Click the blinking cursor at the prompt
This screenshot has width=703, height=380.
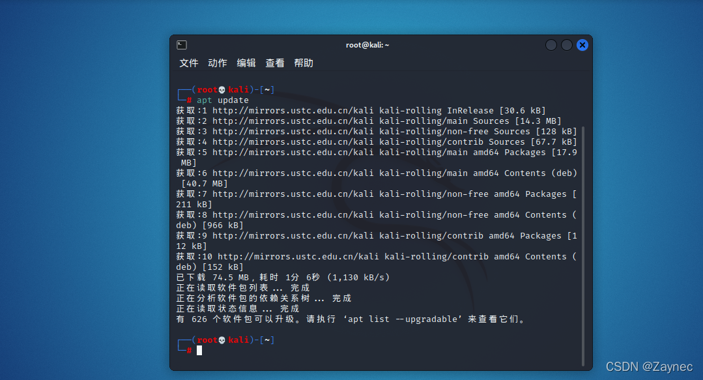click(199, 351)
